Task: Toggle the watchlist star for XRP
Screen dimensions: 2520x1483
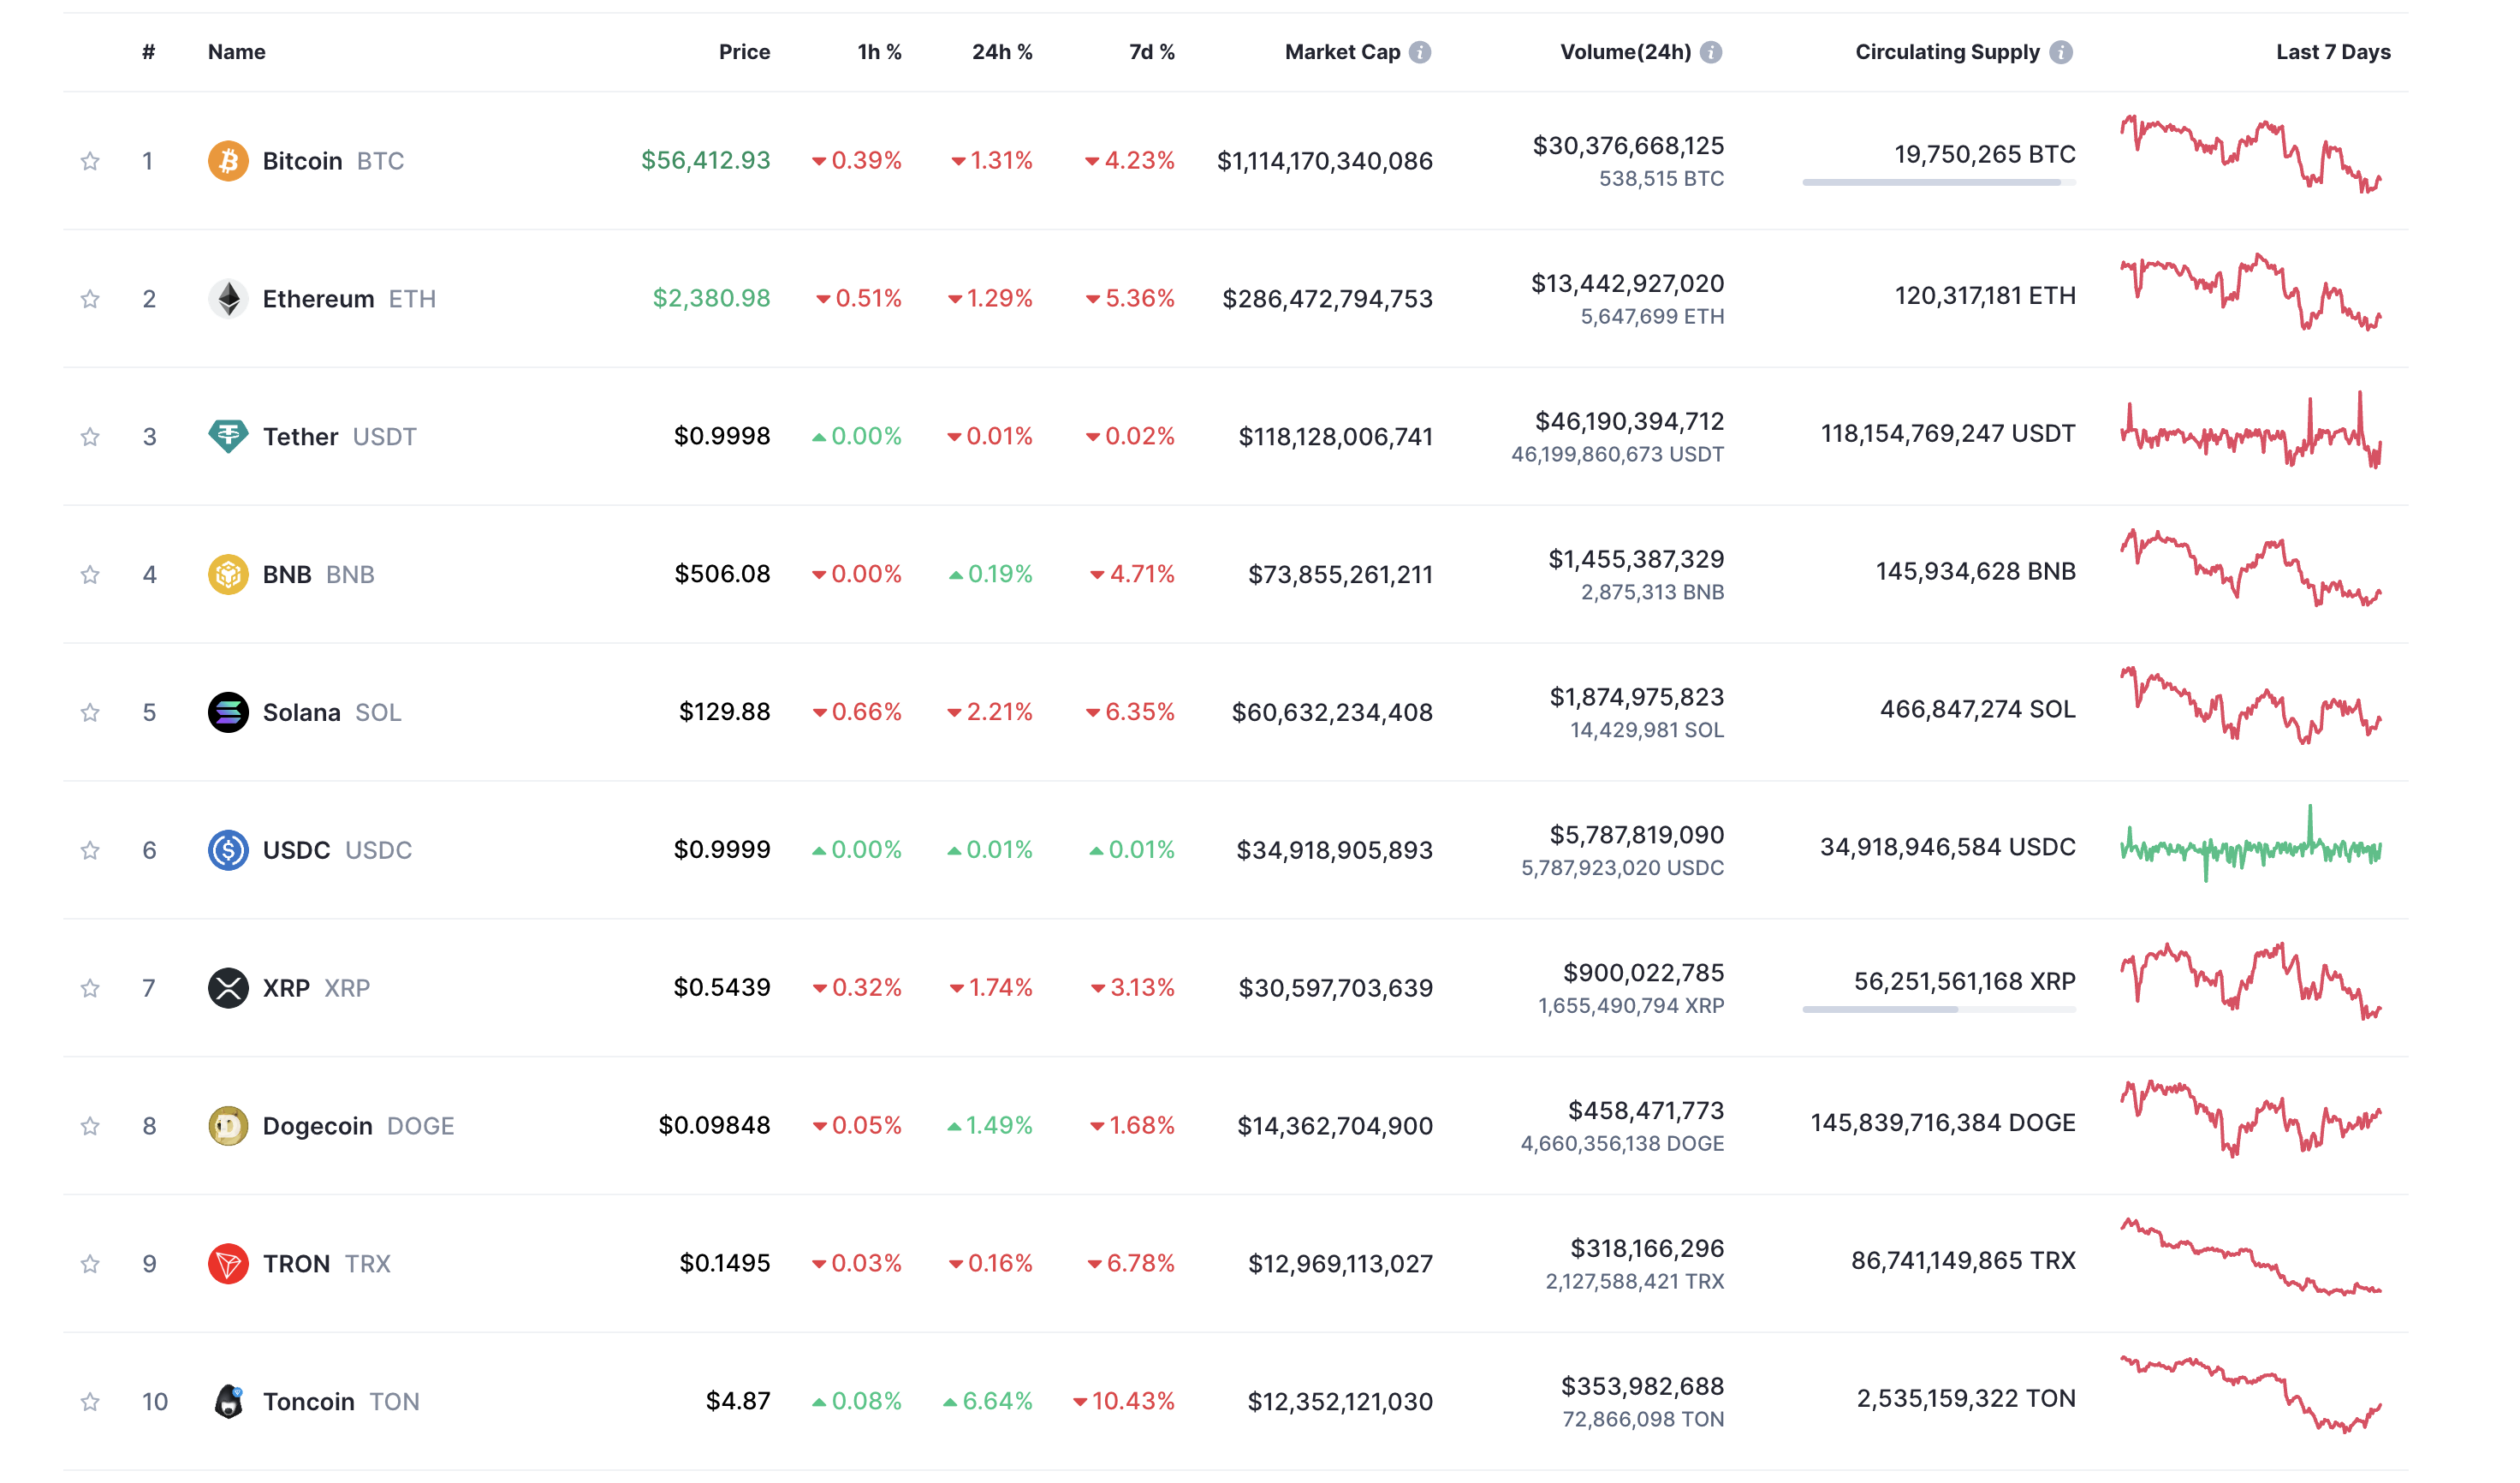Action: pyautogui.click(x=90, y=988)
